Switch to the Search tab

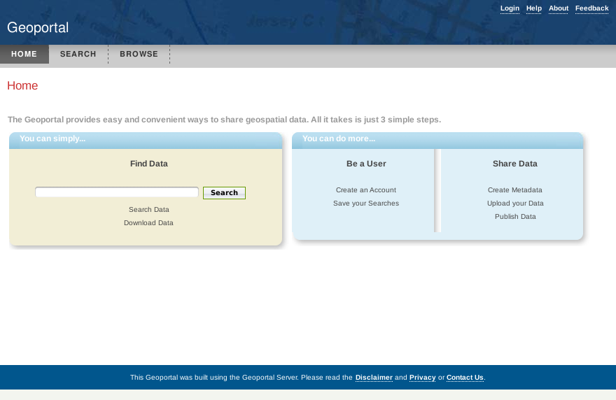(78, 55)
